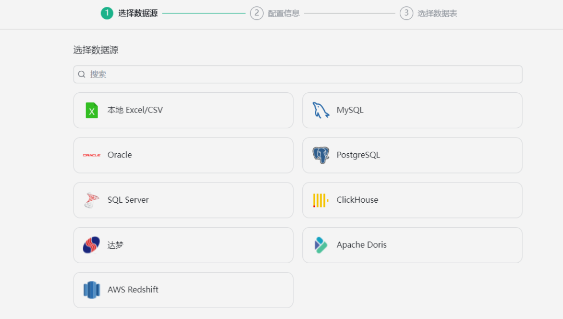Click the search magnifier icon

pos(82,75)
